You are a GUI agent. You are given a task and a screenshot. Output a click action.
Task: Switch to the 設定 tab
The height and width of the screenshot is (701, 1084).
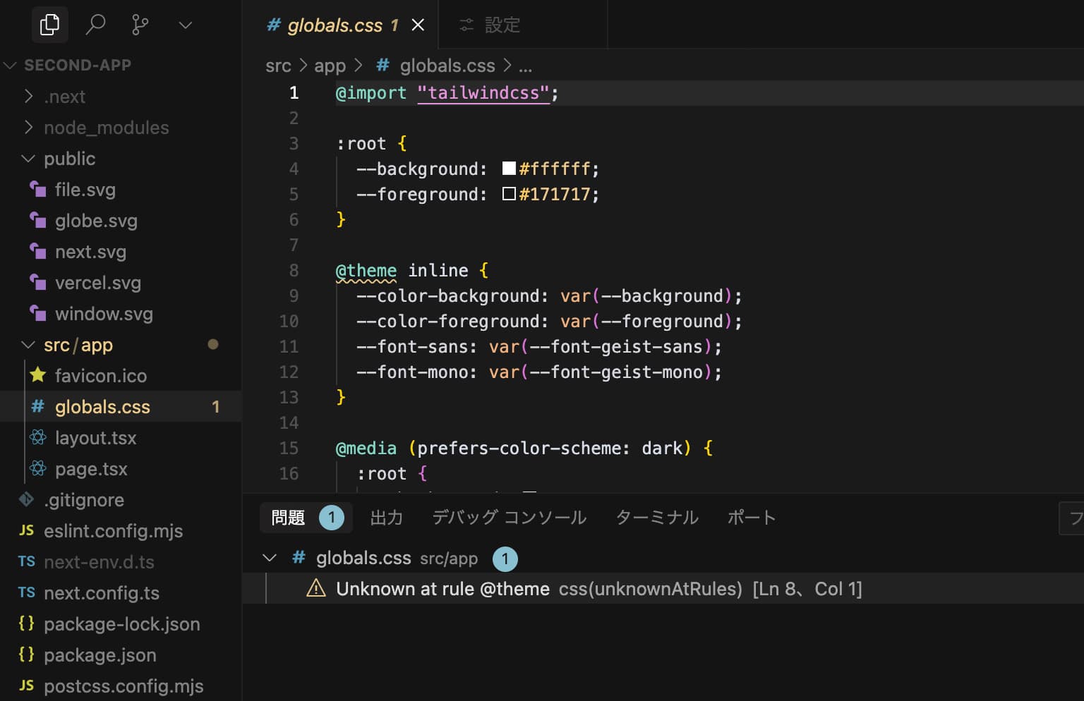coord(522,25)
